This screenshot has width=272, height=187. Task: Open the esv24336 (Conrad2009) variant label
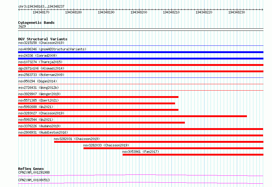pyautogui.click(x=38, y=56)
